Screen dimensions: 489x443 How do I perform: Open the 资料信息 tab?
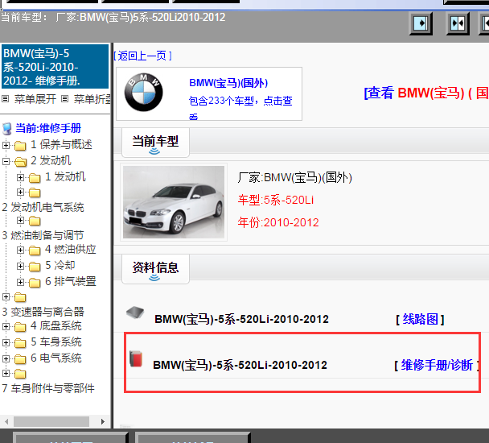[x=155, y=269]
